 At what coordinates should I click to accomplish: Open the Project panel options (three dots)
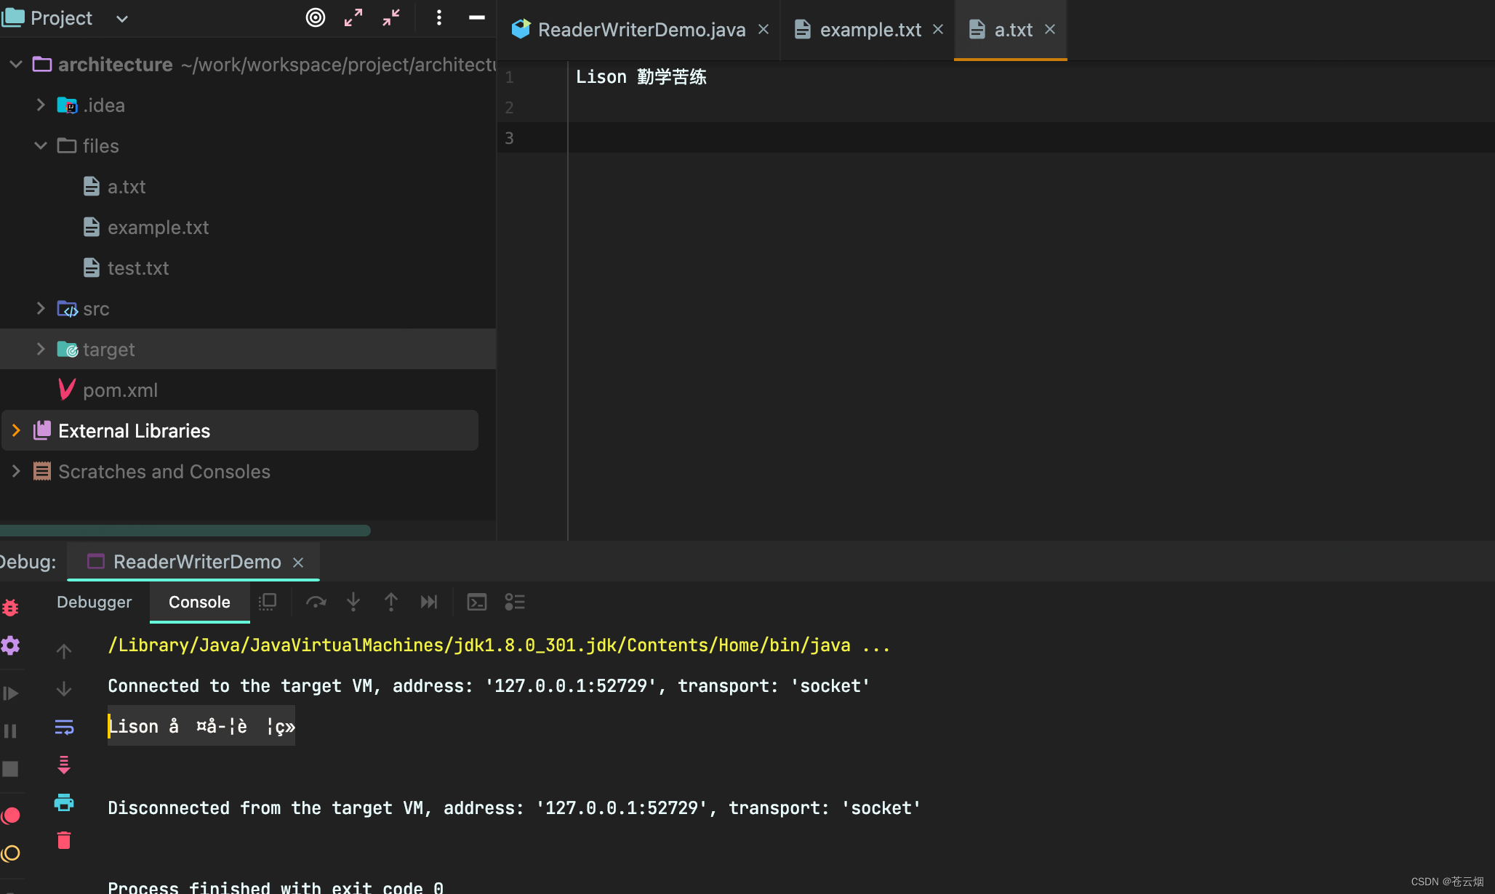pyautogui.click(x=438, y=17)
